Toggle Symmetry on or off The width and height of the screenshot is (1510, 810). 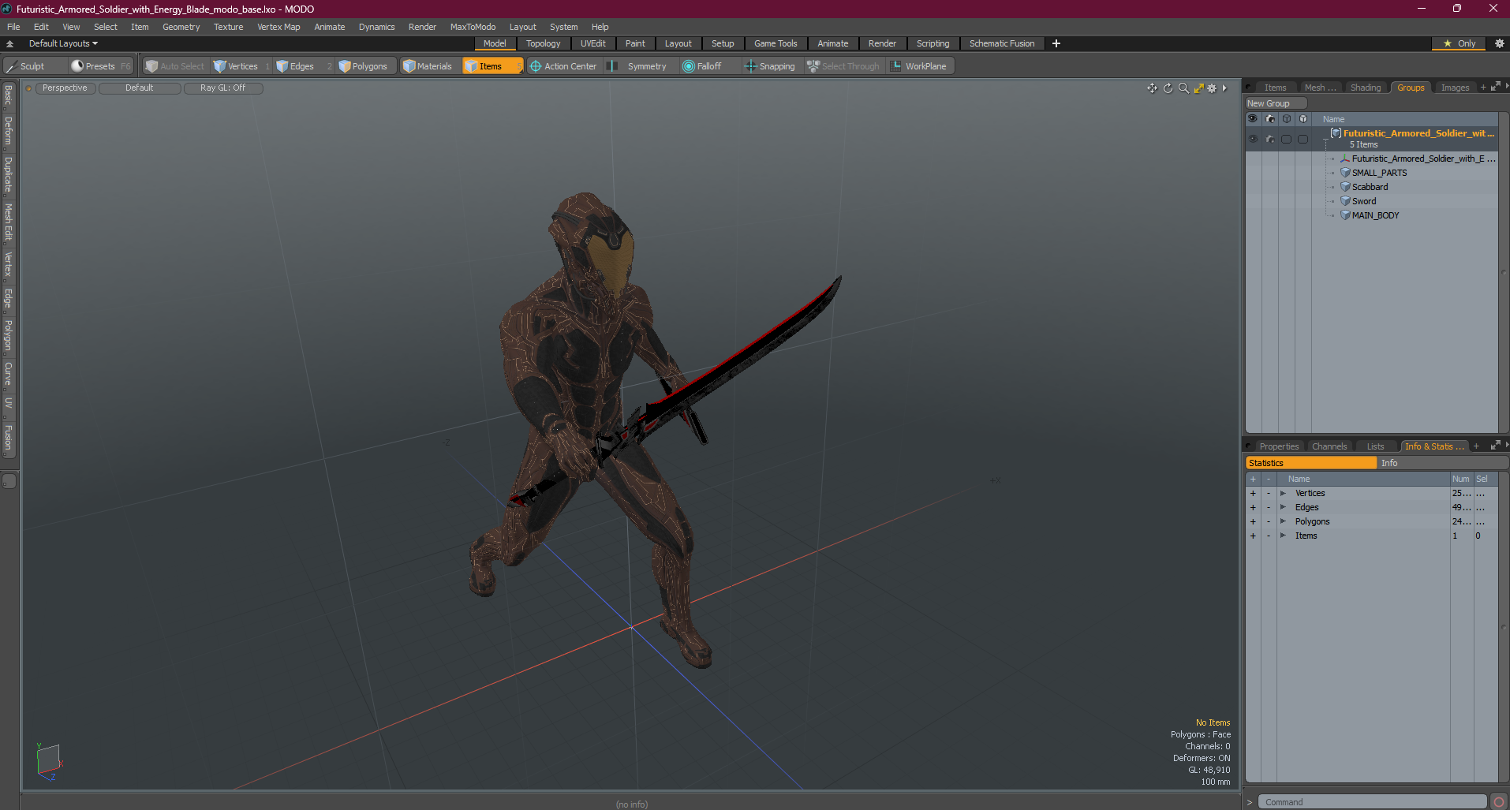click(637, 66)
